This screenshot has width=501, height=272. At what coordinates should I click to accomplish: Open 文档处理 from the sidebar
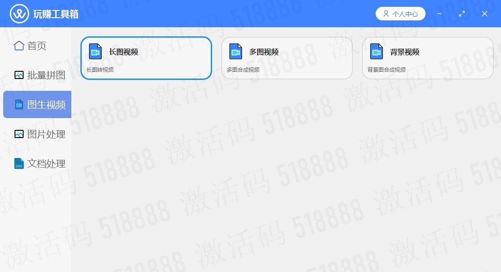pyautogui.click(x=37, y=163)
